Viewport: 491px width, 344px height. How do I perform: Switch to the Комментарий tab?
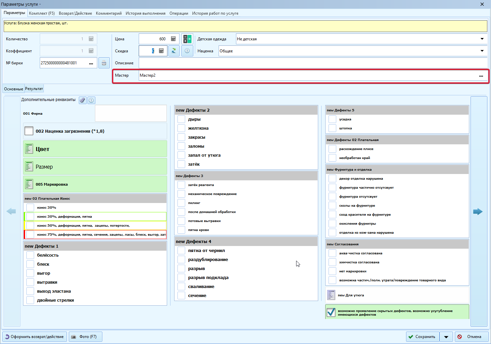[109, 13]
